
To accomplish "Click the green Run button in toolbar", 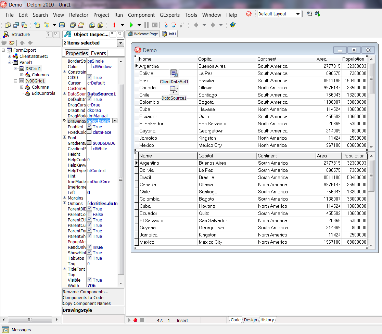I will tap(131, 25).
